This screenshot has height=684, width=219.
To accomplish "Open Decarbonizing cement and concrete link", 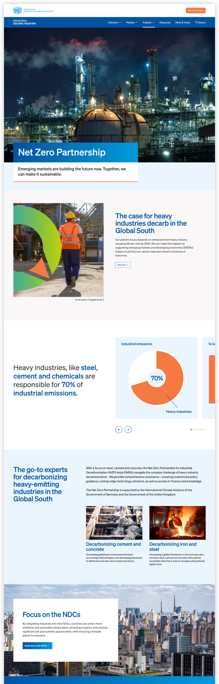I will (x=113, y=547).
